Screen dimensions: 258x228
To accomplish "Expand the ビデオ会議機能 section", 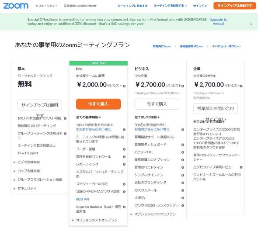I will click(27, 162).
